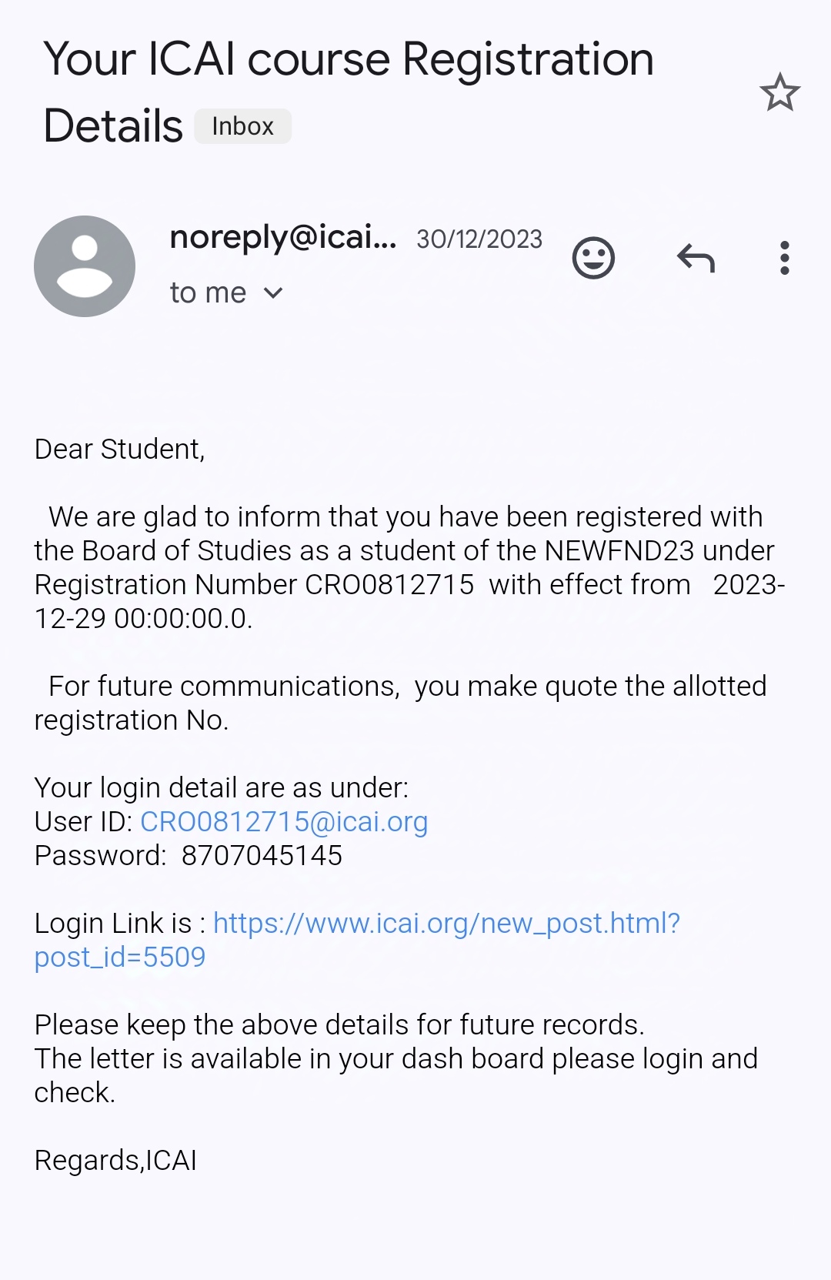Tap the "to me" recipient text

pos(208,293)
